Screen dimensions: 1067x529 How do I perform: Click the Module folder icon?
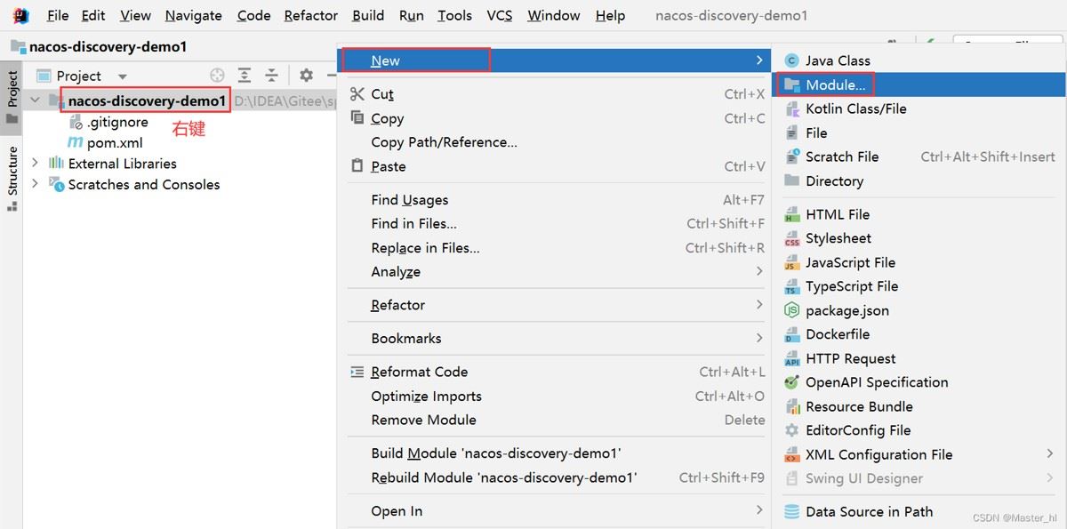coord(791,84)
